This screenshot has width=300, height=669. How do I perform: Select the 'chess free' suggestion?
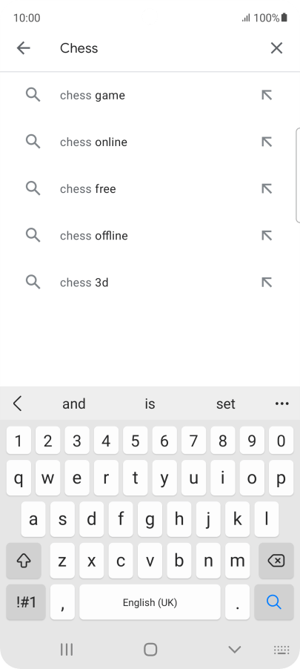click(150, 188)
